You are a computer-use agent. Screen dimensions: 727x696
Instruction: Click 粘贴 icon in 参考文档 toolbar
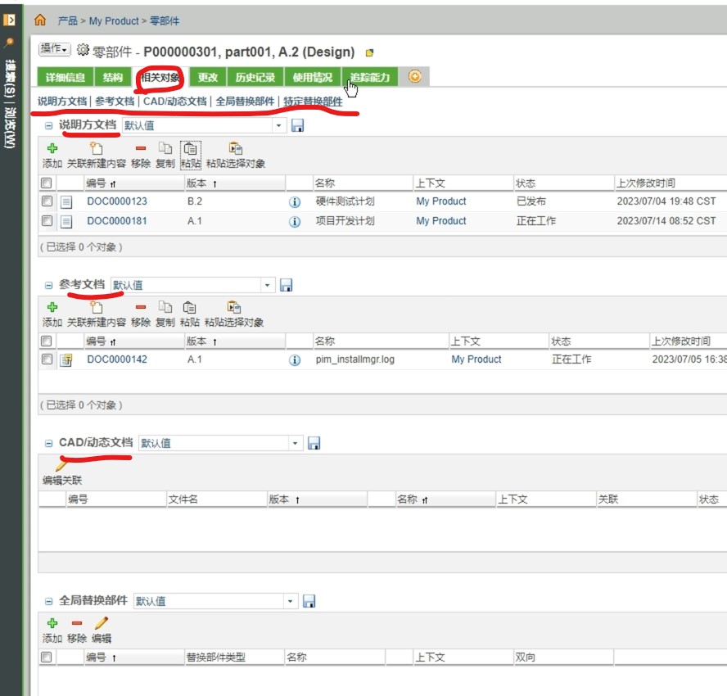tap(189, 307)
